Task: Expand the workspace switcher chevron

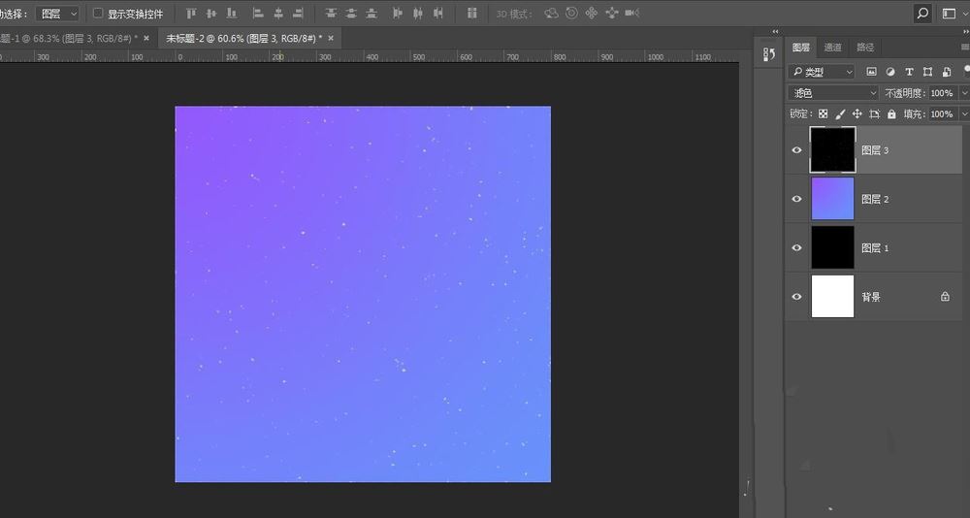Action: [965, 14]
